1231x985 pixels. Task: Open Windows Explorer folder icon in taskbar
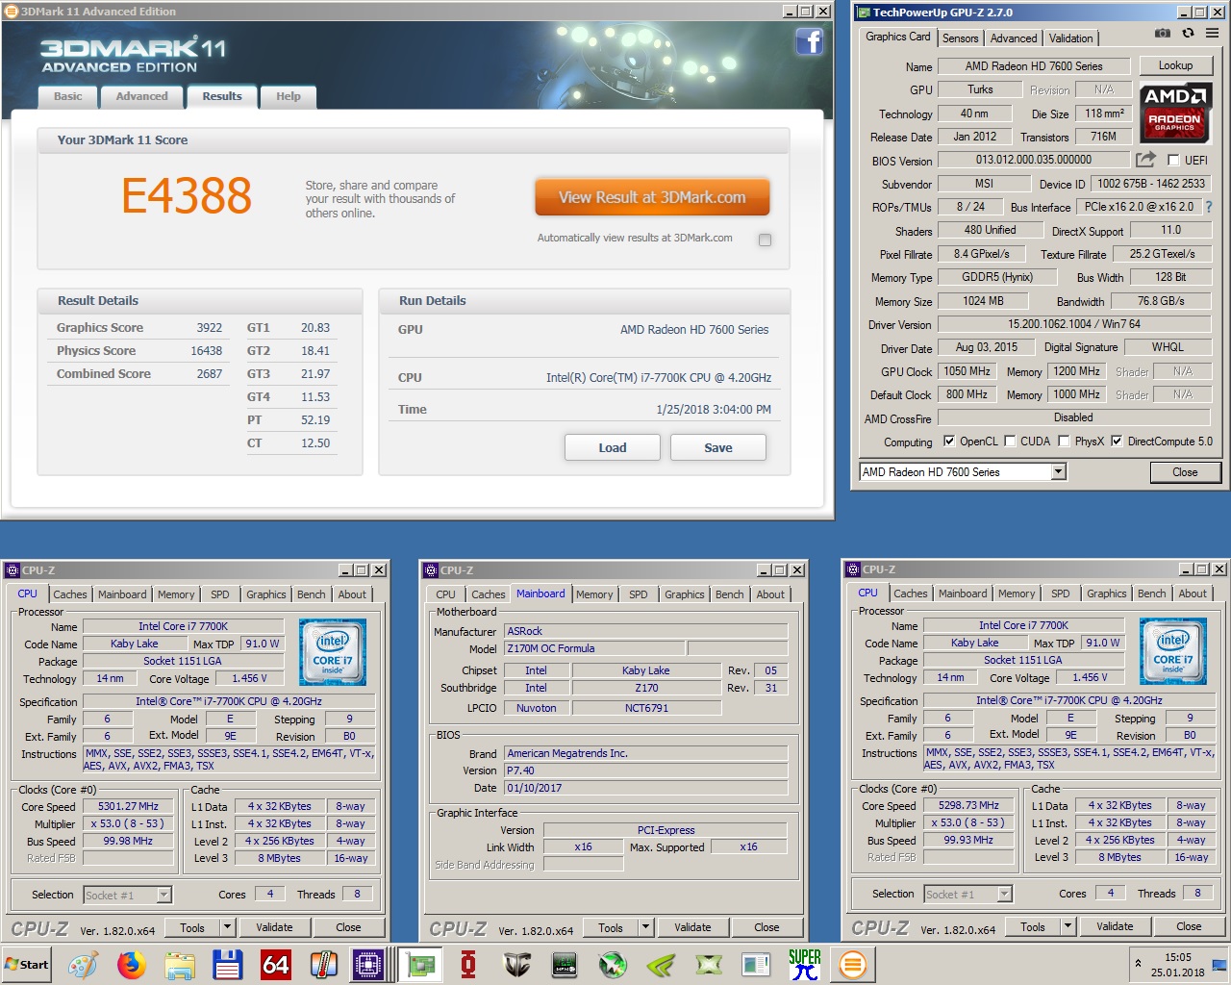(180, 965)
